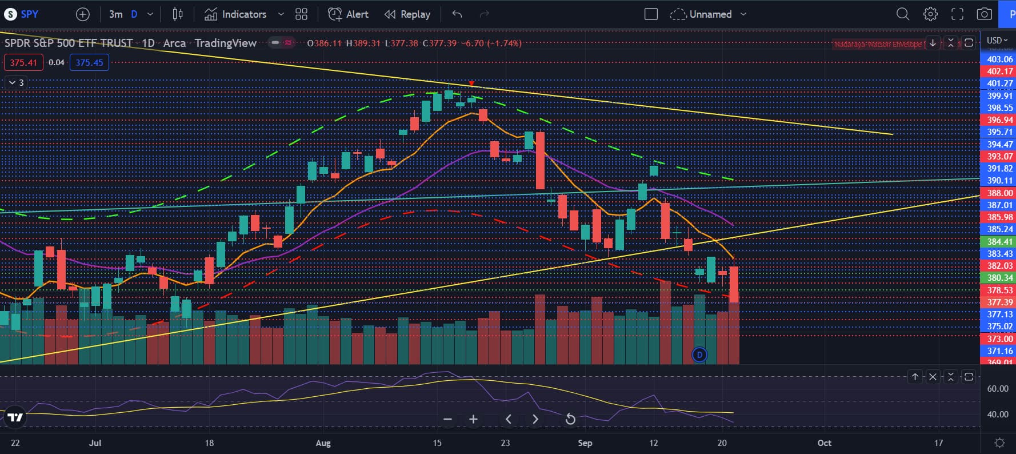Click the TradingView logo badge
Image resolution: width=1016 pixels, height=454 pixels.
15,417
